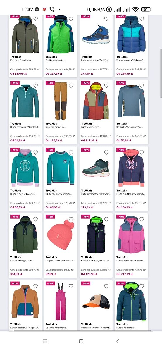Heart the pink Holmenkollen beanie
This screenshot has height=351, width=162.
71,219
